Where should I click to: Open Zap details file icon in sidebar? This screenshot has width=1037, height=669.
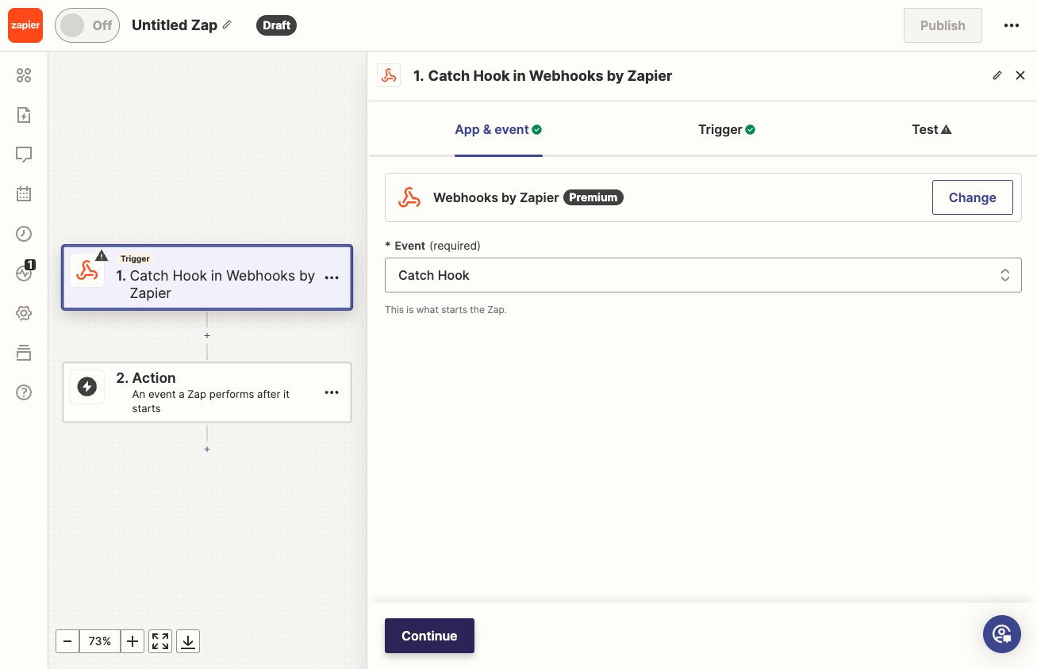pos(24,115)
